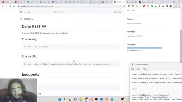
Task: Switch to the last GitHub Page tab
Action: point(144,2)
